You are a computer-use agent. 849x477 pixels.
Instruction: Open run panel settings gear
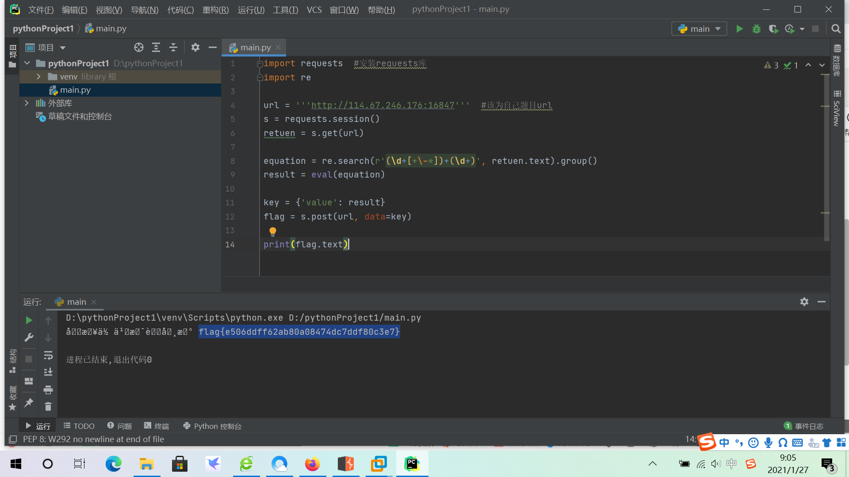click(804, 302)
